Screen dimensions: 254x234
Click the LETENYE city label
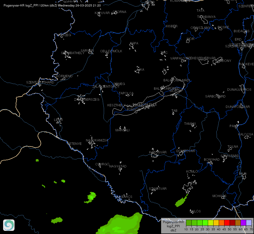(74, 144)
